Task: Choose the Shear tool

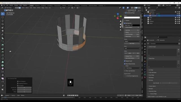Action: (3, 78)
